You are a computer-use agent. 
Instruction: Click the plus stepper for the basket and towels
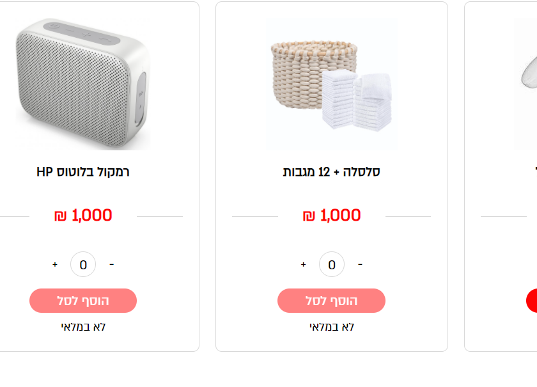[x=302, y=264]
